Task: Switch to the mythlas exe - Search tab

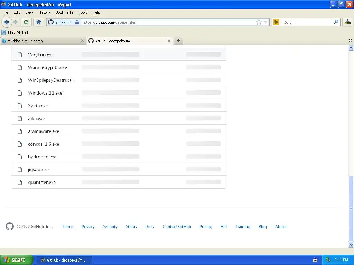Action: pyautogui.click(x=43, y=41)
